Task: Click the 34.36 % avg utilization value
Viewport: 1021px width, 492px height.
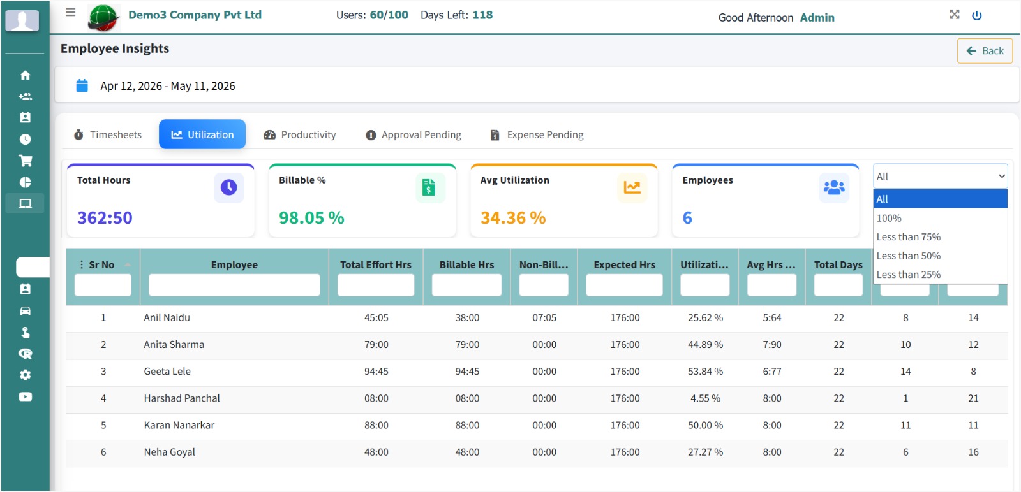Action: [x=513, y=218]
